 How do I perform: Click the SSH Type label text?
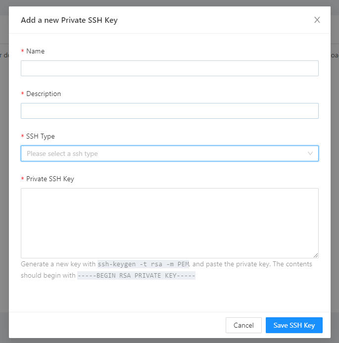point(41,136)
